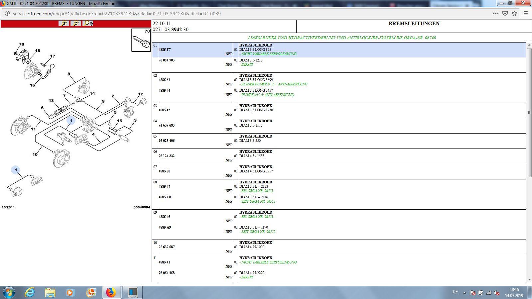Open the monitor application in taskbar
Screen dimensions: 532x299
pos(132,293)
